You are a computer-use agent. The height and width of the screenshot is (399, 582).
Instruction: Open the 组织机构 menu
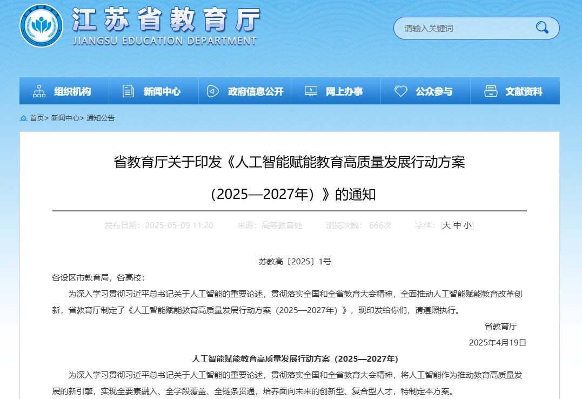click(72, 91)
